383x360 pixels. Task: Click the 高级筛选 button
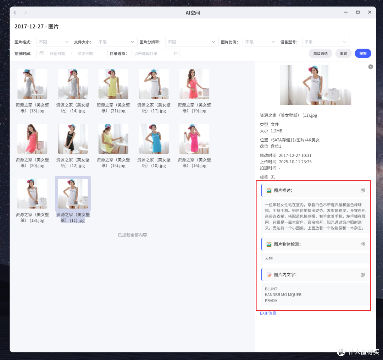[321, 53]
